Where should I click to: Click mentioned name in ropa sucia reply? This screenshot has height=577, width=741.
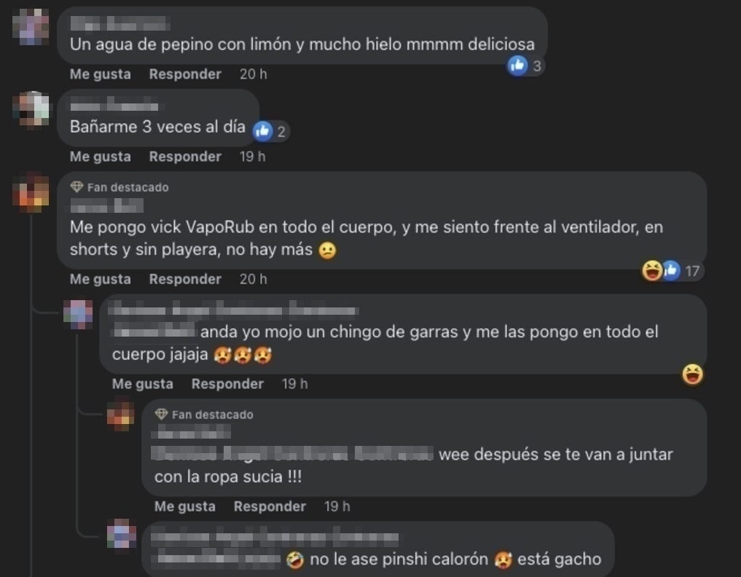[x=292, y=454]
